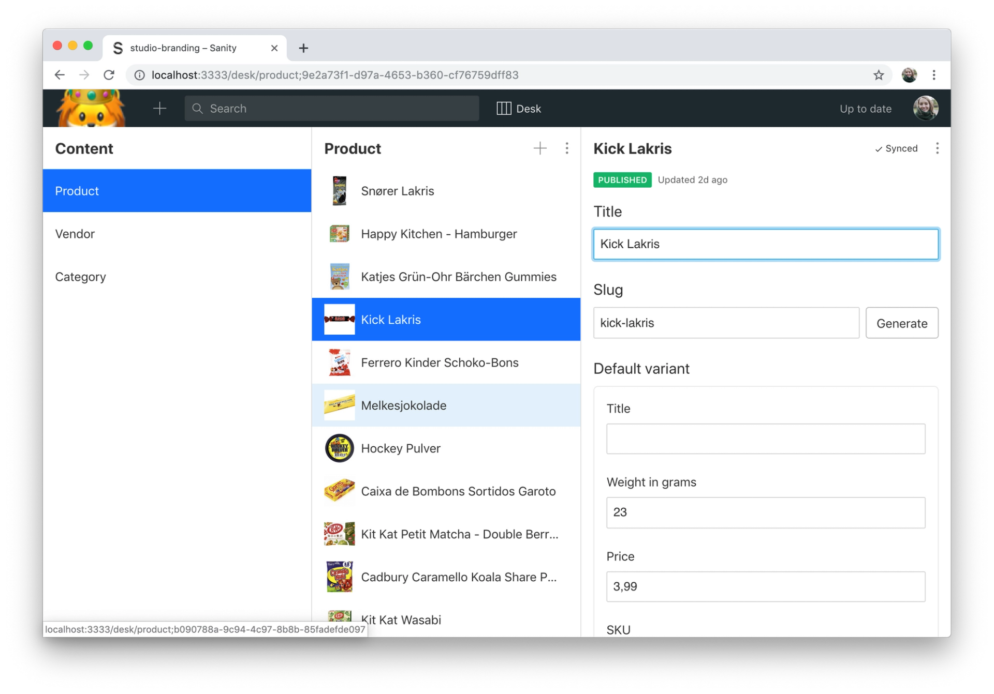Click the plus icon in top navbar
Screen dimensions: 994x694
pos(160,109)
